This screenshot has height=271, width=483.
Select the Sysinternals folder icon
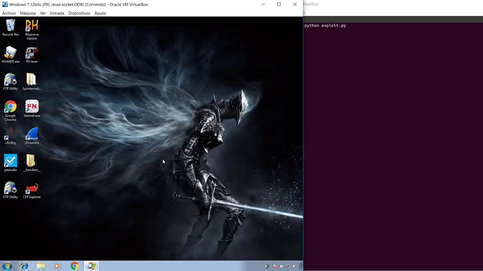[x=32, y=82]
